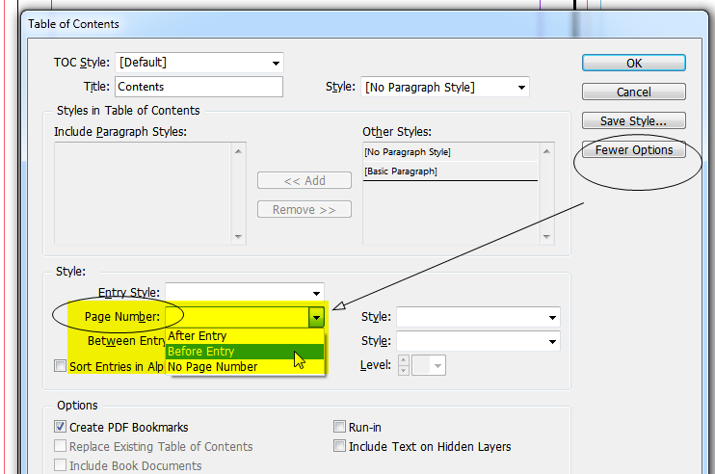715x474 pixels.
Task: Open the Style dropdown beside Page Number
Action: pyautogui.click(x=478, y=317)
